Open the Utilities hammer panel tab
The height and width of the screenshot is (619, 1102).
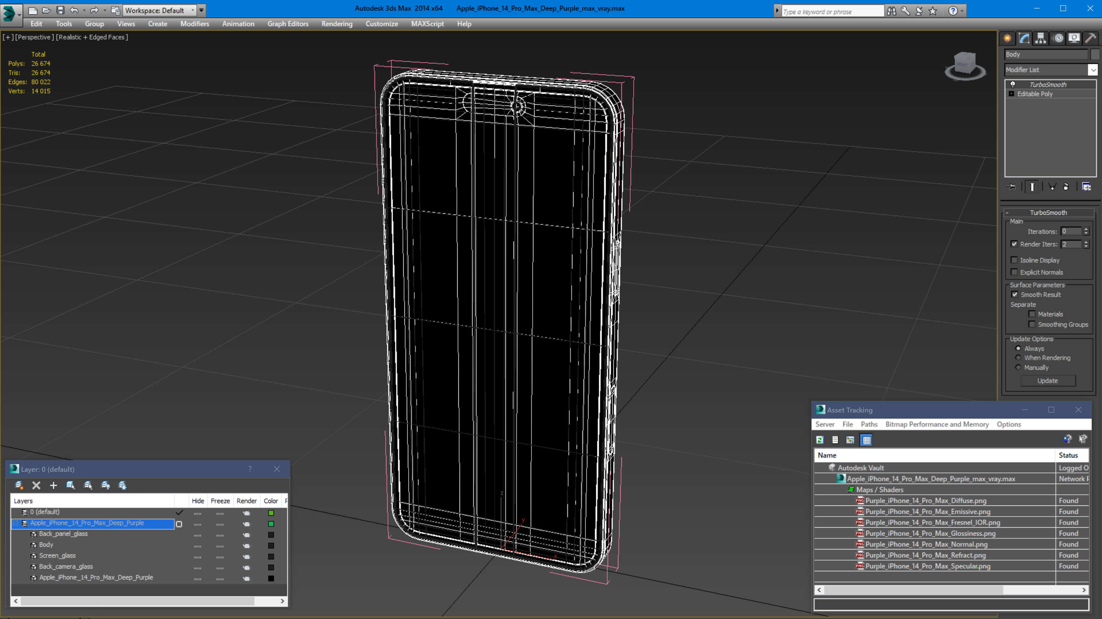[x=1091, y=39]
